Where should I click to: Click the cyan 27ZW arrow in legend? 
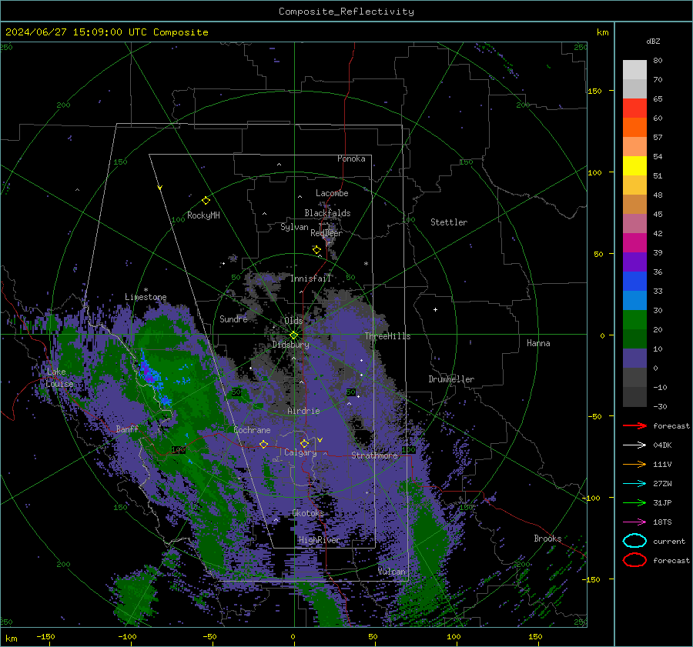[x=634, y=484]
